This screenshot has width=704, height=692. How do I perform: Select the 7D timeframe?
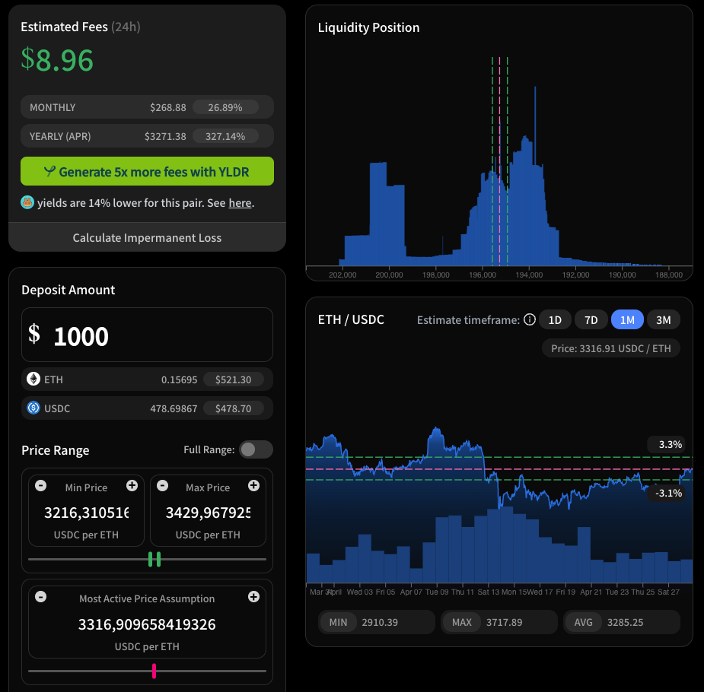[x=591, y=319]
